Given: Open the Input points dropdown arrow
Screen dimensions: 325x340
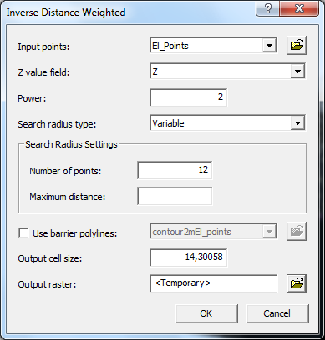Looking at the screenshot, I should [269, 45].
